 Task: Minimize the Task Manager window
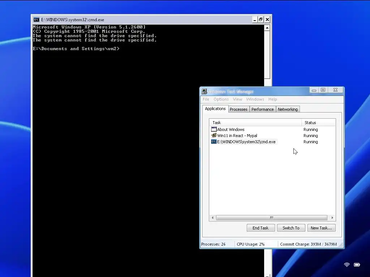point(314,90)
